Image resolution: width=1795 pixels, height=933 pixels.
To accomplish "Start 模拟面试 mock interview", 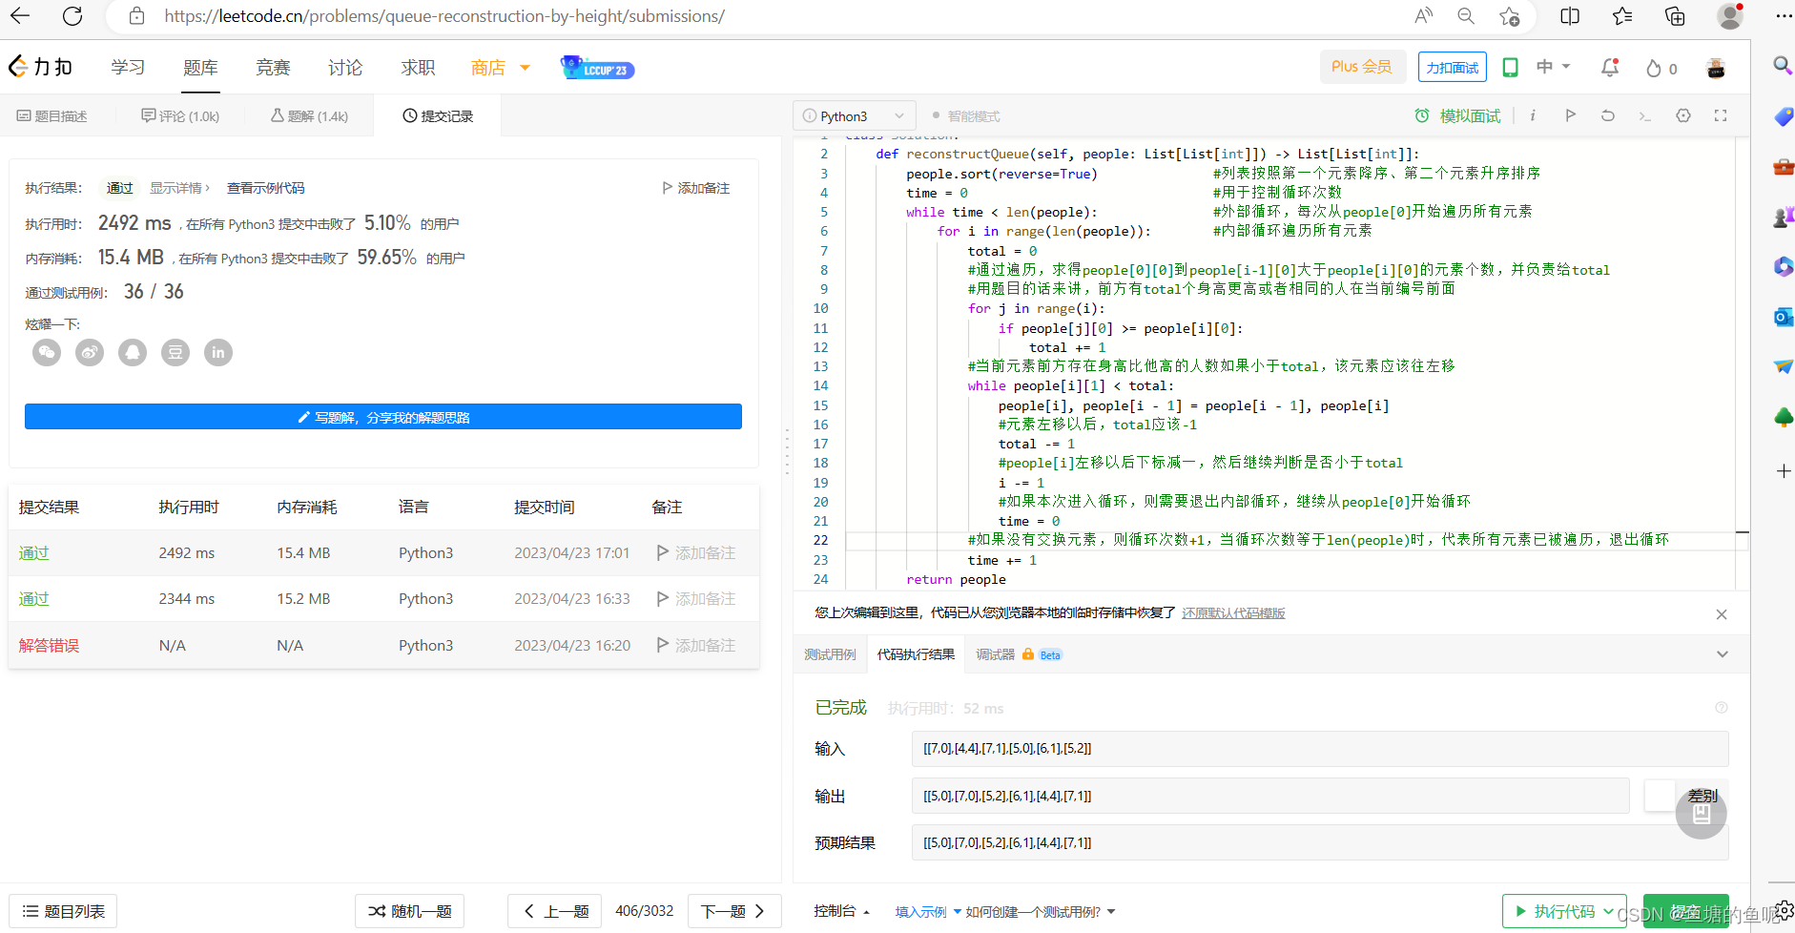I will [1457, 116].
